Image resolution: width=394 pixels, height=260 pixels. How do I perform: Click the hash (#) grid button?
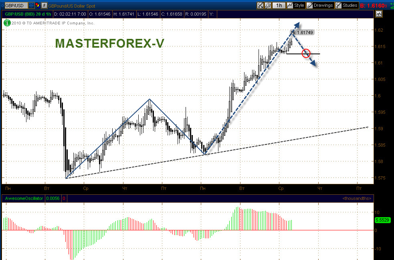[x=44, y=5]
